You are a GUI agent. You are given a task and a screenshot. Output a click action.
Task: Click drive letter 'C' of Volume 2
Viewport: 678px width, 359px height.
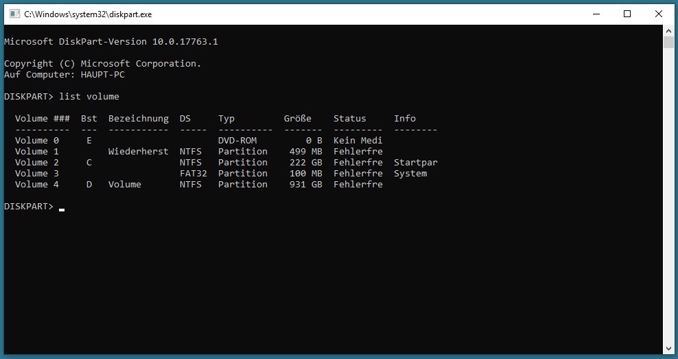(89, 162)
